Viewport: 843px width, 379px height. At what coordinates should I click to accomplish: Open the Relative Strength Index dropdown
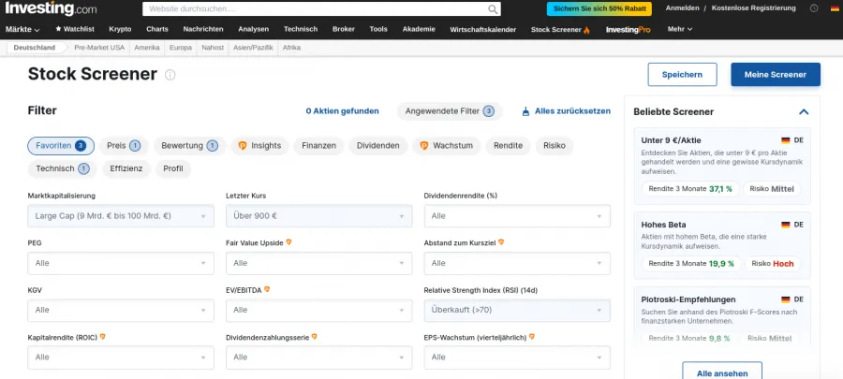tap(517, 311)
